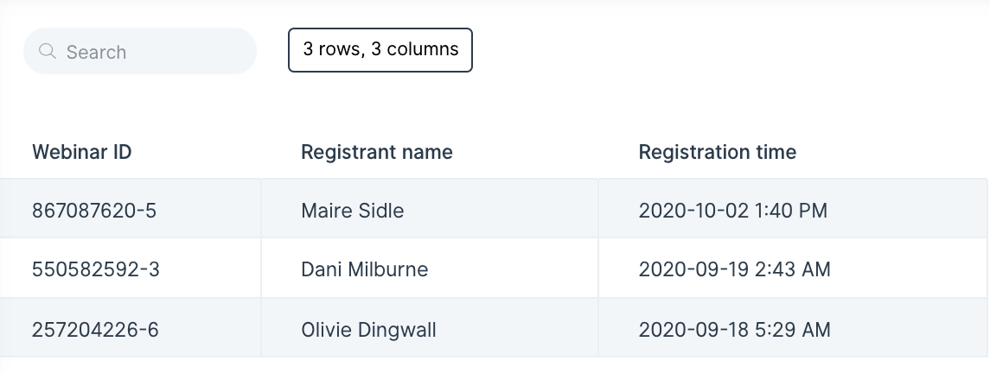This screenshot has width=990, height=373.
Task: Focus the Search input field
Action: (140, 51)
